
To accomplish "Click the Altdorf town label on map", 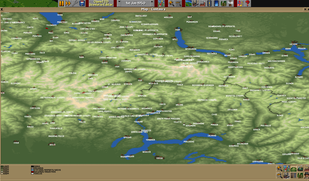I will pos(299,77).
